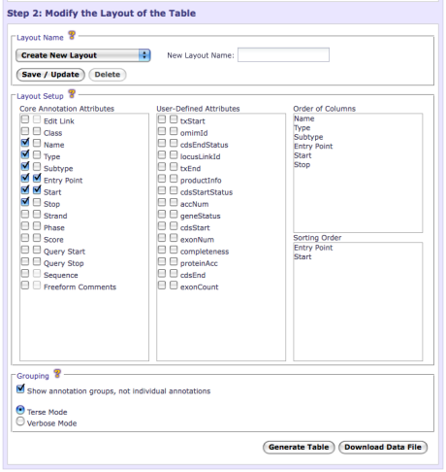The image size is (446, 472).
Task: Uncheck Show annotation groups checkbox
Action: tap(20, 388)
